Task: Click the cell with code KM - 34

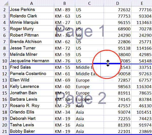Action: tap(64, 112)
